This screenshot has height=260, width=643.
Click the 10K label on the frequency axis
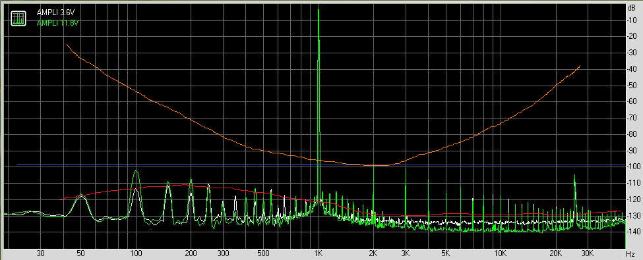[x=501, y=253]
